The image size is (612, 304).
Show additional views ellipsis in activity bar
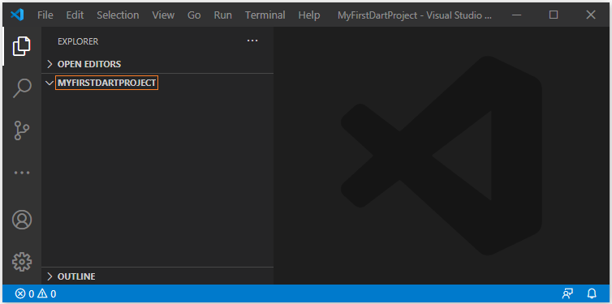[x=22, y=173]
